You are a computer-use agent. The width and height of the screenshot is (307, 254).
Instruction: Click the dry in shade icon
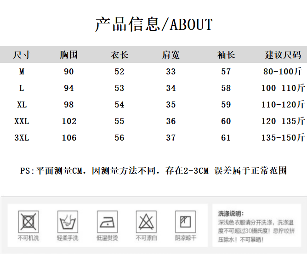coord(185,221)
